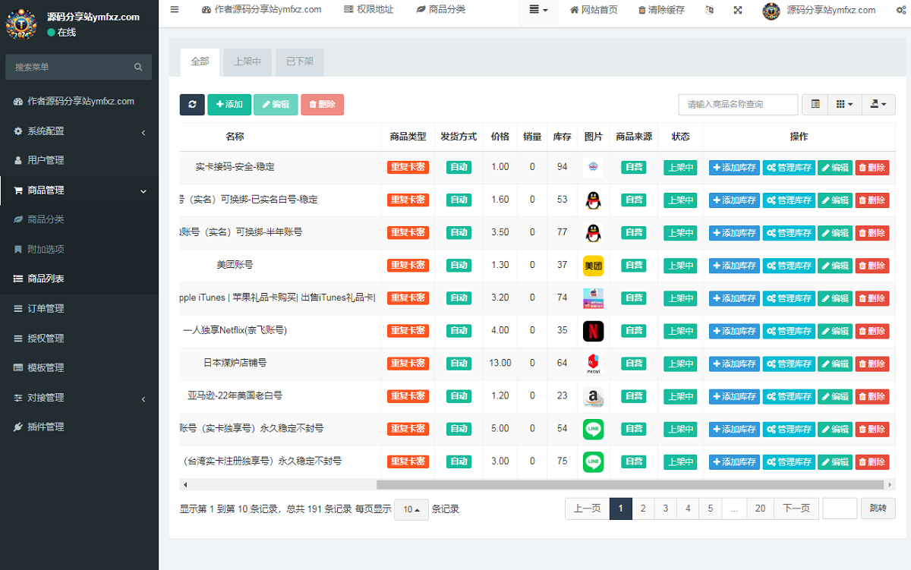911x570 pixels.
Task: Toggle the sidebar hamburger menu icon
Action: 175,10
